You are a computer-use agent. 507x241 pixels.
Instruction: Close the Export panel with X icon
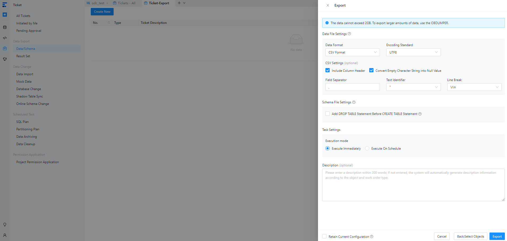pyautogui.click(x=328, y=5)
